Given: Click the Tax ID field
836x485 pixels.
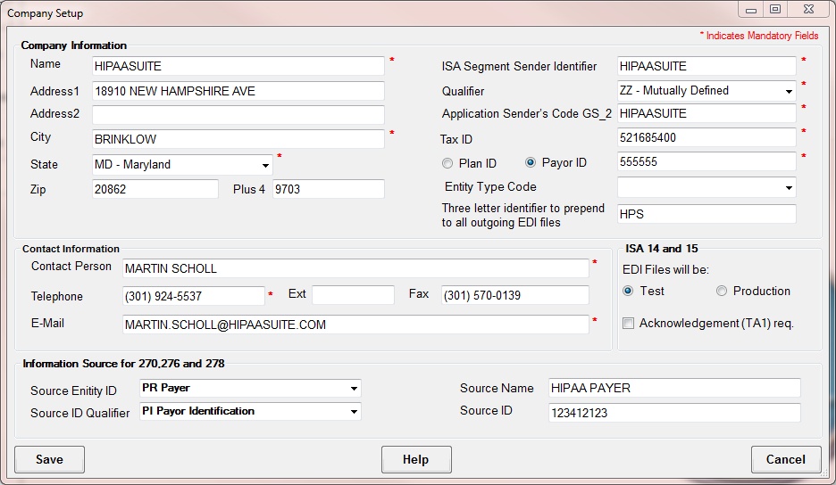Looking at the screenshot, I should [706, 138].
